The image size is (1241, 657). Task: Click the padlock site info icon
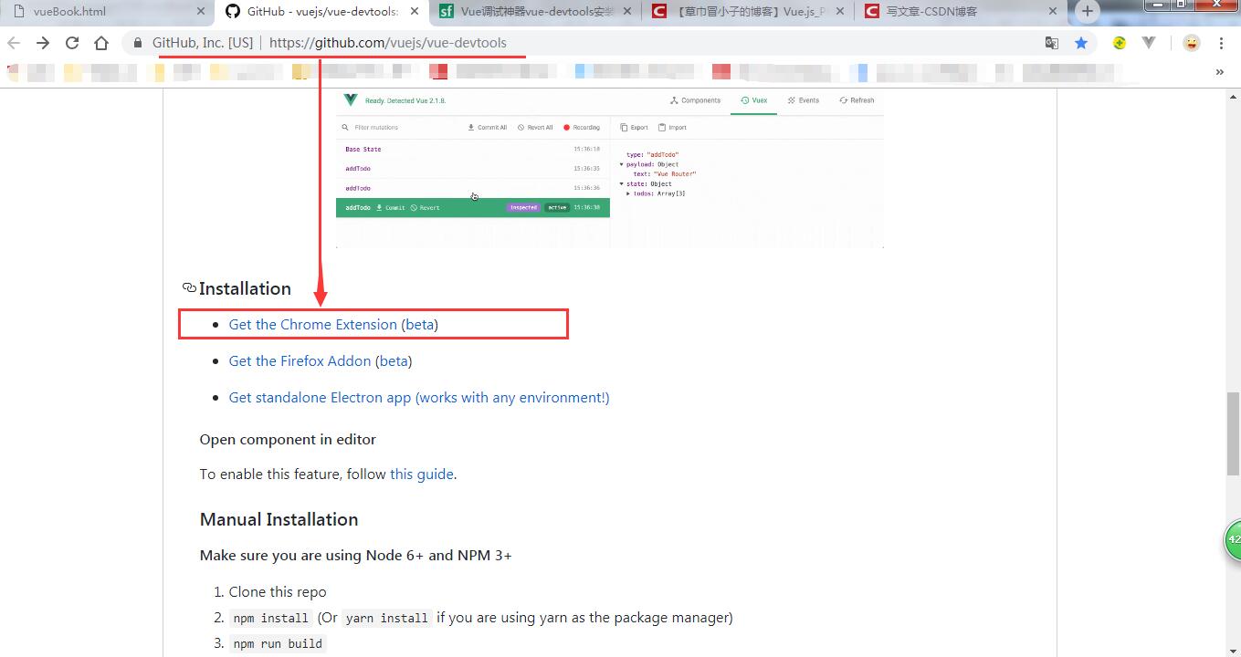[x=138, y=43]
